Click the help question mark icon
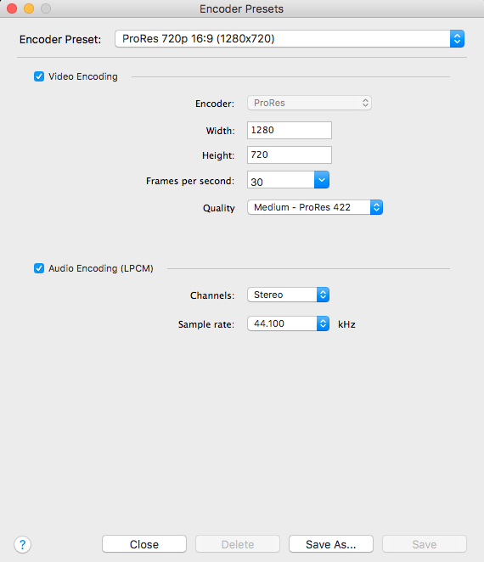The height and width of the screenshot is (562, 484). (23, 544)
